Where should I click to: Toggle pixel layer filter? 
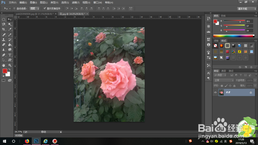point(232,75)
